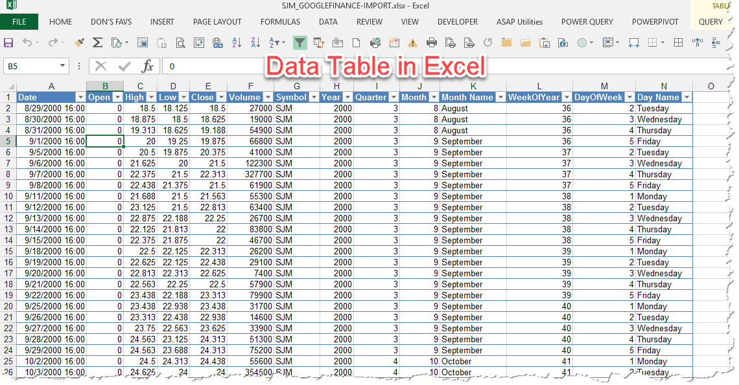Viewport: 739px width, 385px height.
Task: Save the workbook
Action: [10, 43]
